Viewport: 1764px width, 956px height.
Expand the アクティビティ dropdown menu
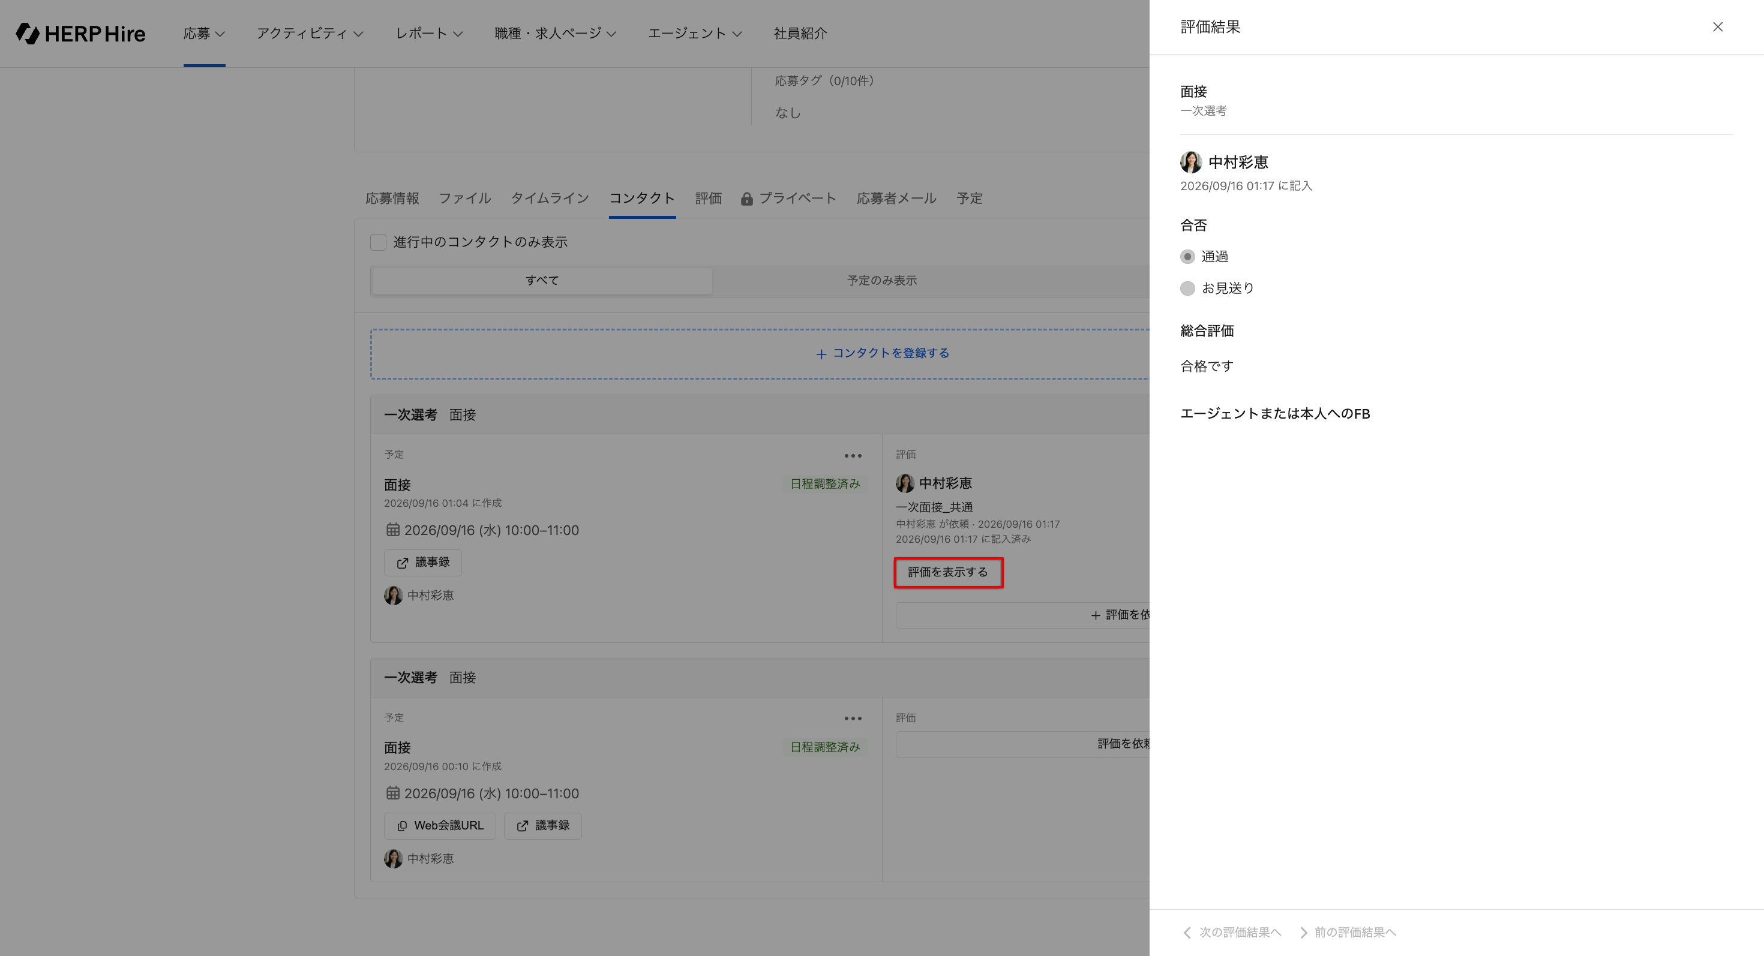[310, 33]
